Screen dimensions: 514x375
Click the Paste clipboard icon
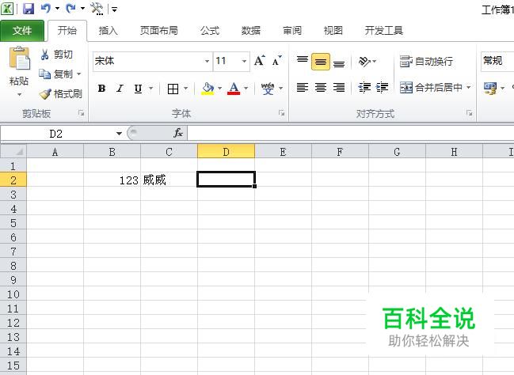click(x=19, y=59)
